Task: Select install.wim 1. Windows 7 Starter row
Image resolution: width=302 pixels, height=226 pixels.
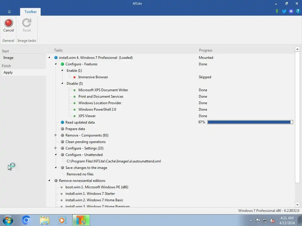Action: 90,194
